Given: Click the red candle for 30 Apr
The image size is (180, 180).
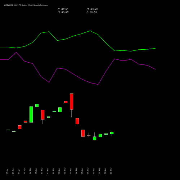Looking at the screenshot, I should click(26, 122).
